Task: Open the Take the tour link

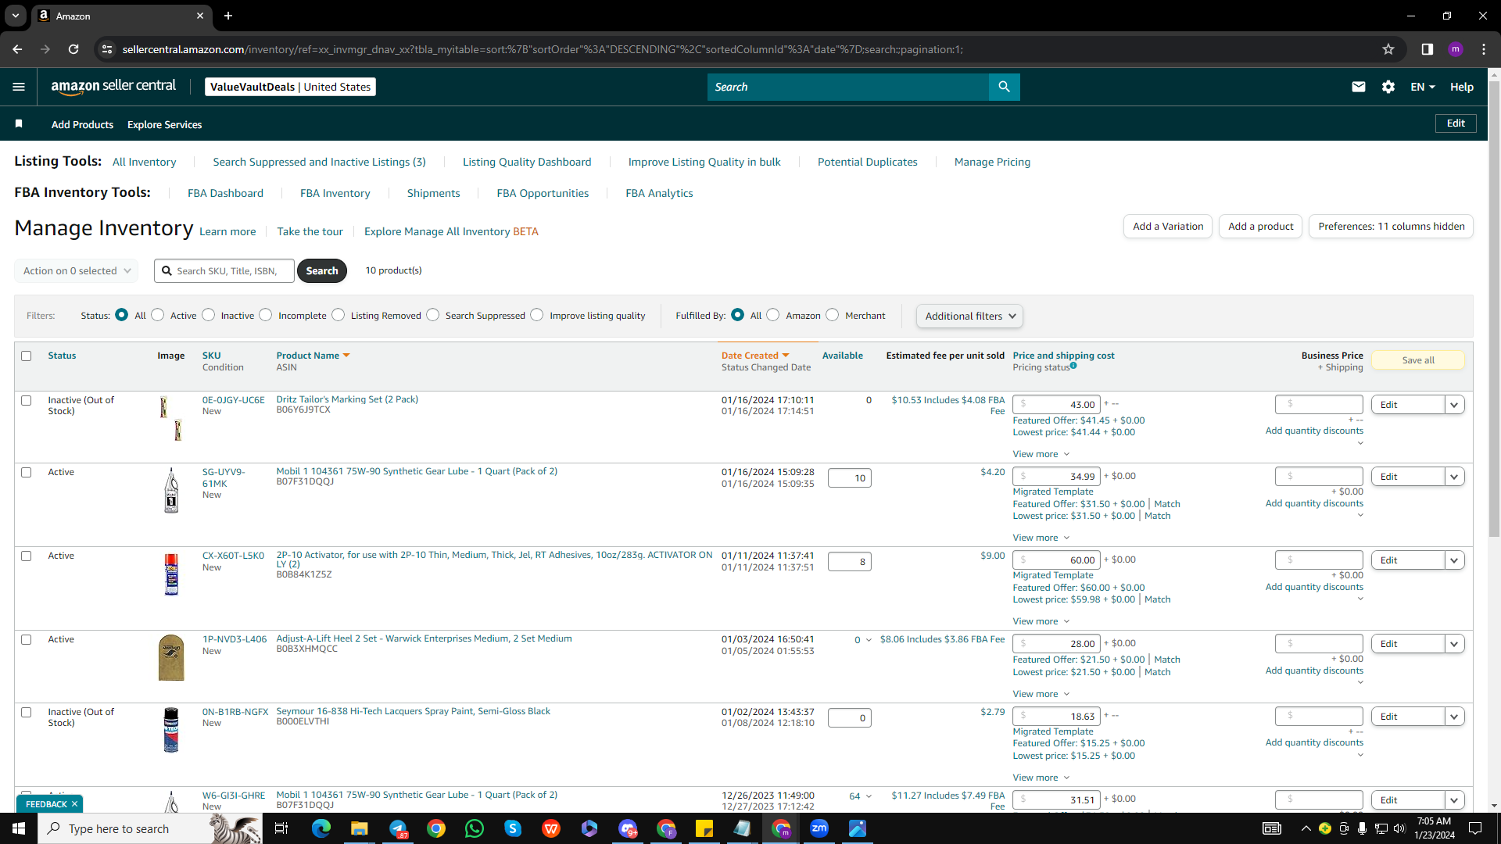Action: pos(310,231)
